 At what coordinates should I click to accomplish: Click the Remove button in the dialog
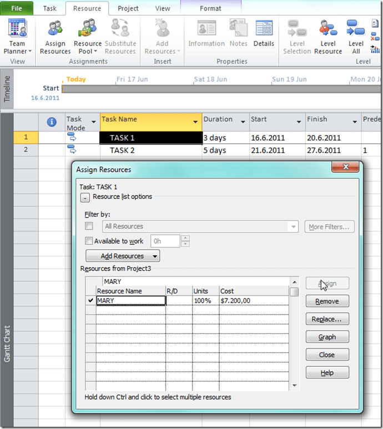click(327, 301)
